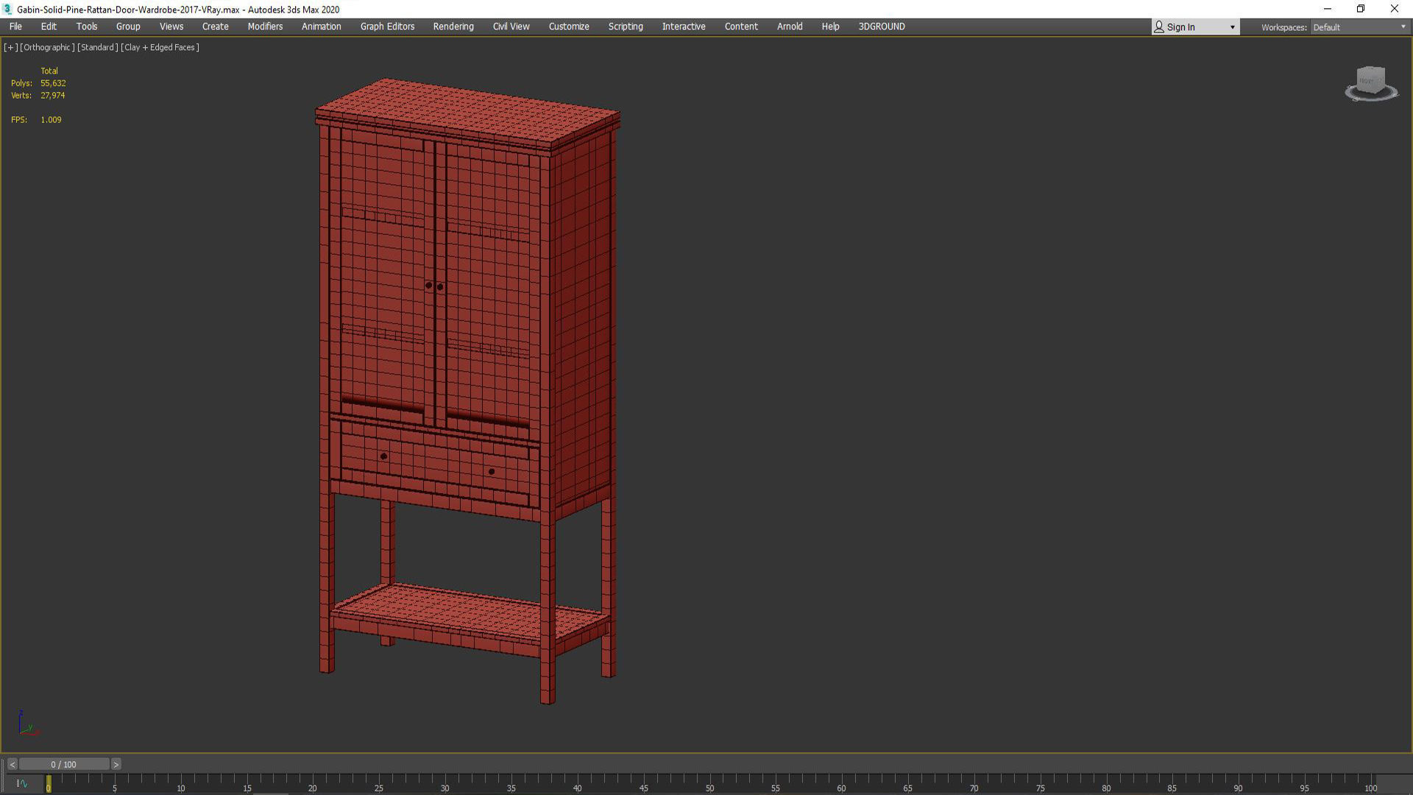Click the FPS value 1.009
The height and width of the screenshot is (795, 1413).
[51, 120]
